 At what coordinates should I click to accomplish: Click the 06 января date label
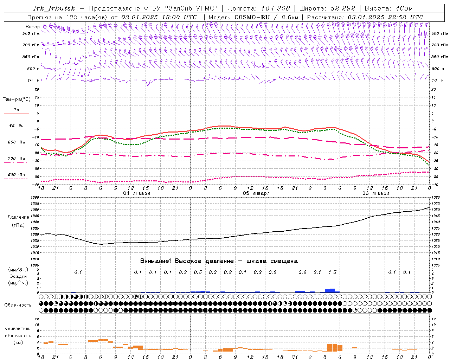tap(375, 193)
